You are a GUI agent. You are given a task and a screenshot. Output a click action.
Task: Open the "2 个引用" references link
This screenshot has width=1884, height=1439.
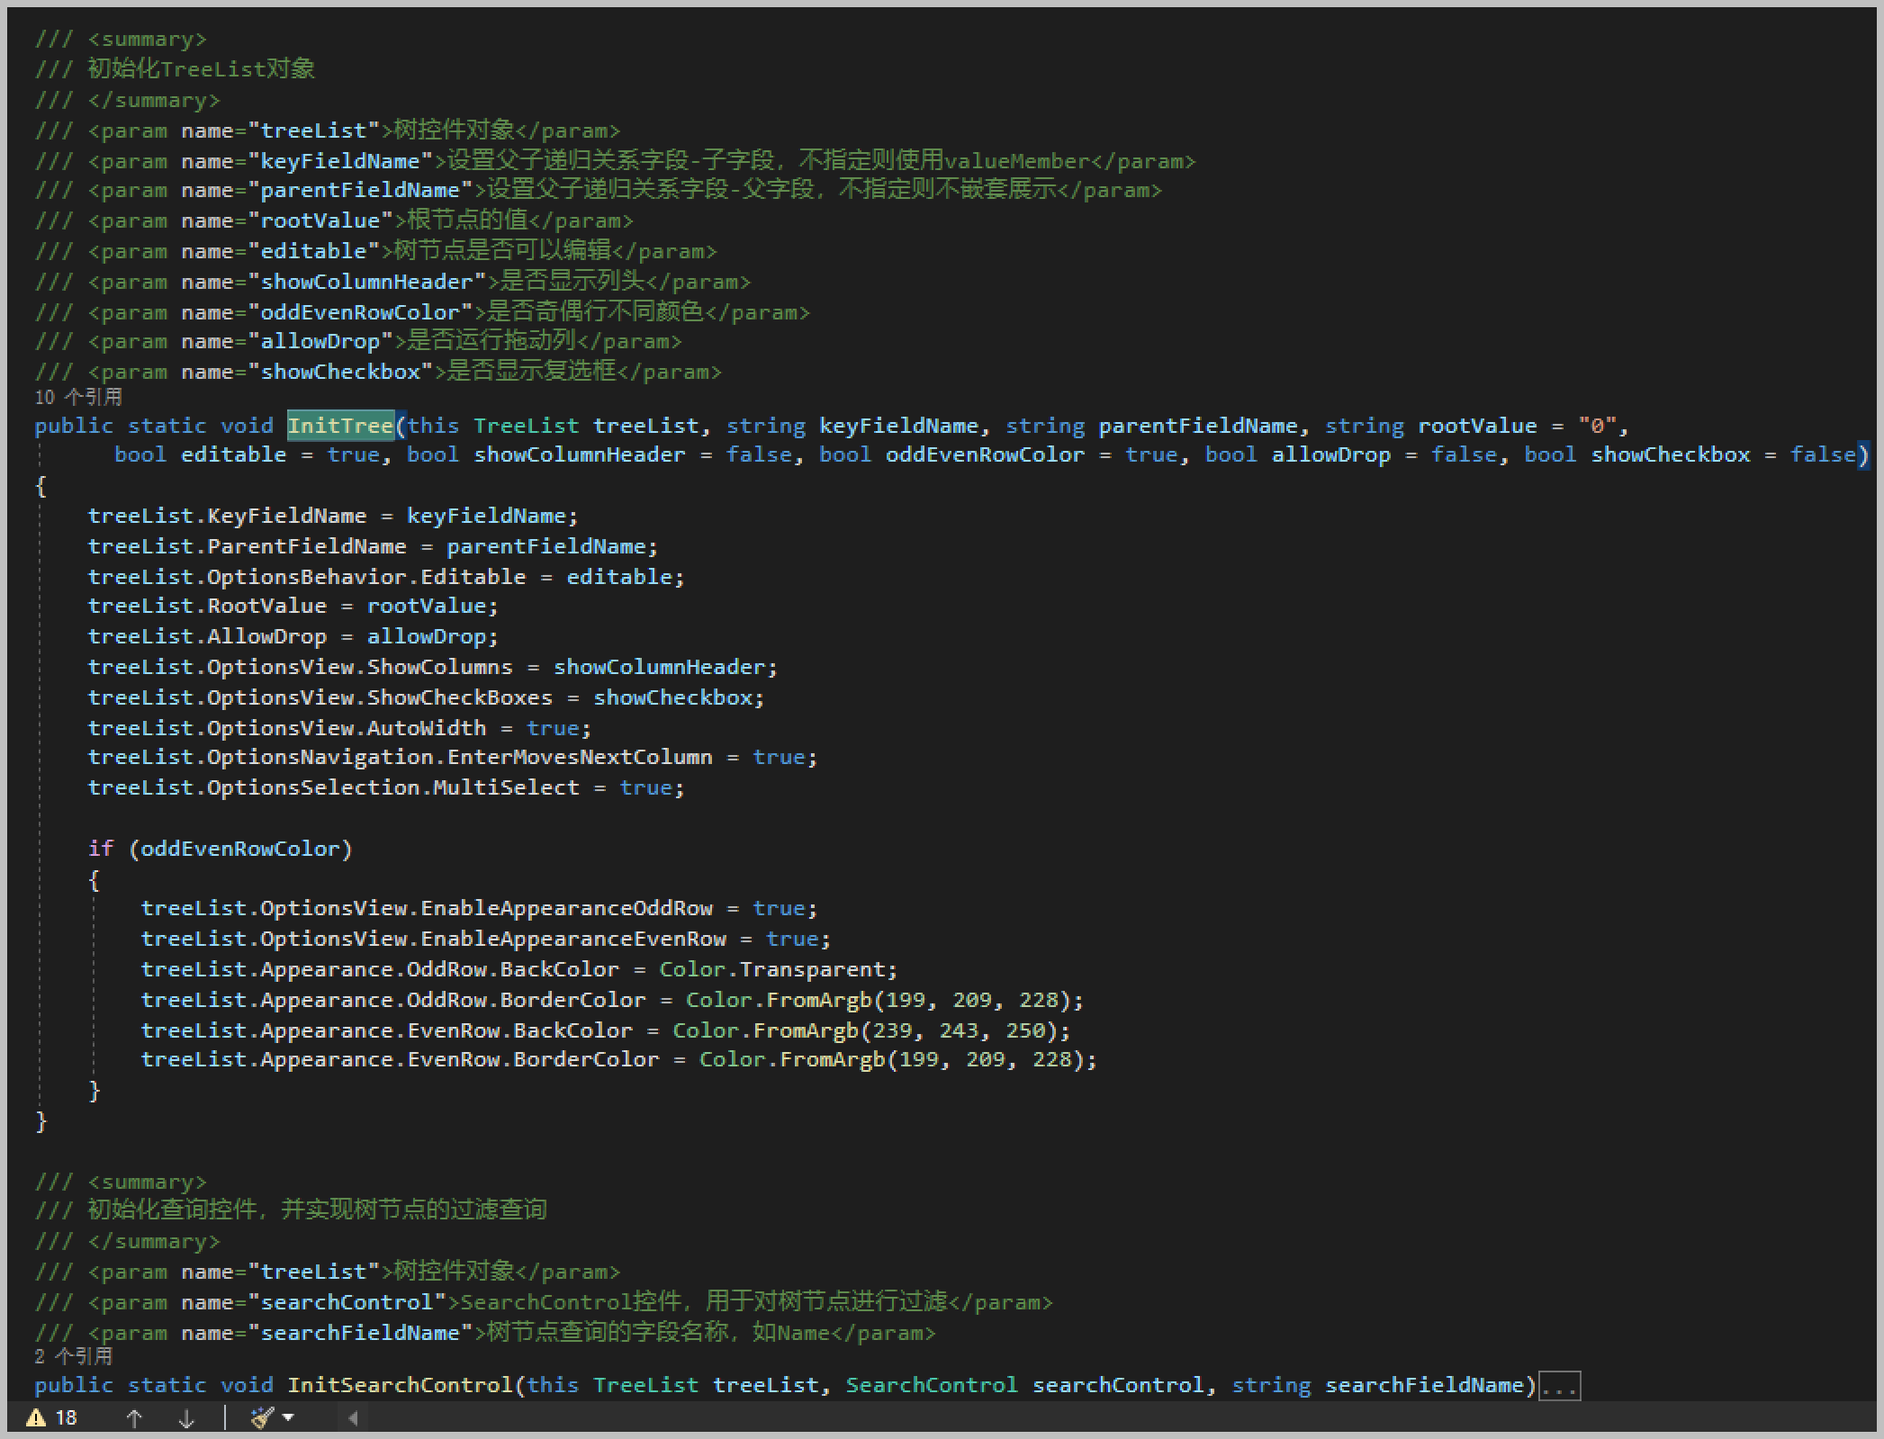[74, 1356]
